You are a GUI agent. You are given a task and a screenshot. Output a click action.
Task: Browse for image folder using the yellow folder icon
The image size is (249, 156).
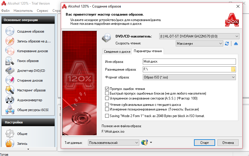[x=233, y=69]
